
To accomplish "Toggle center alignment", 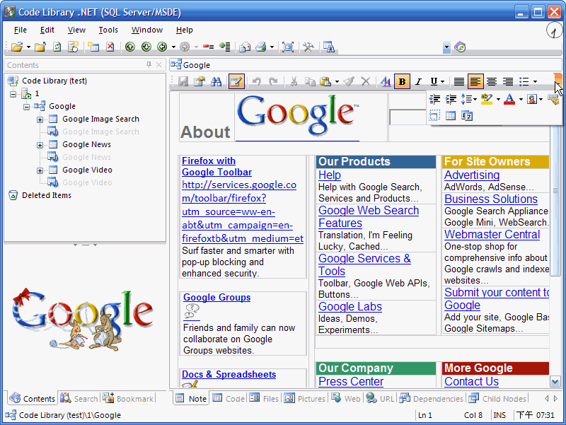I will (492, 81).
